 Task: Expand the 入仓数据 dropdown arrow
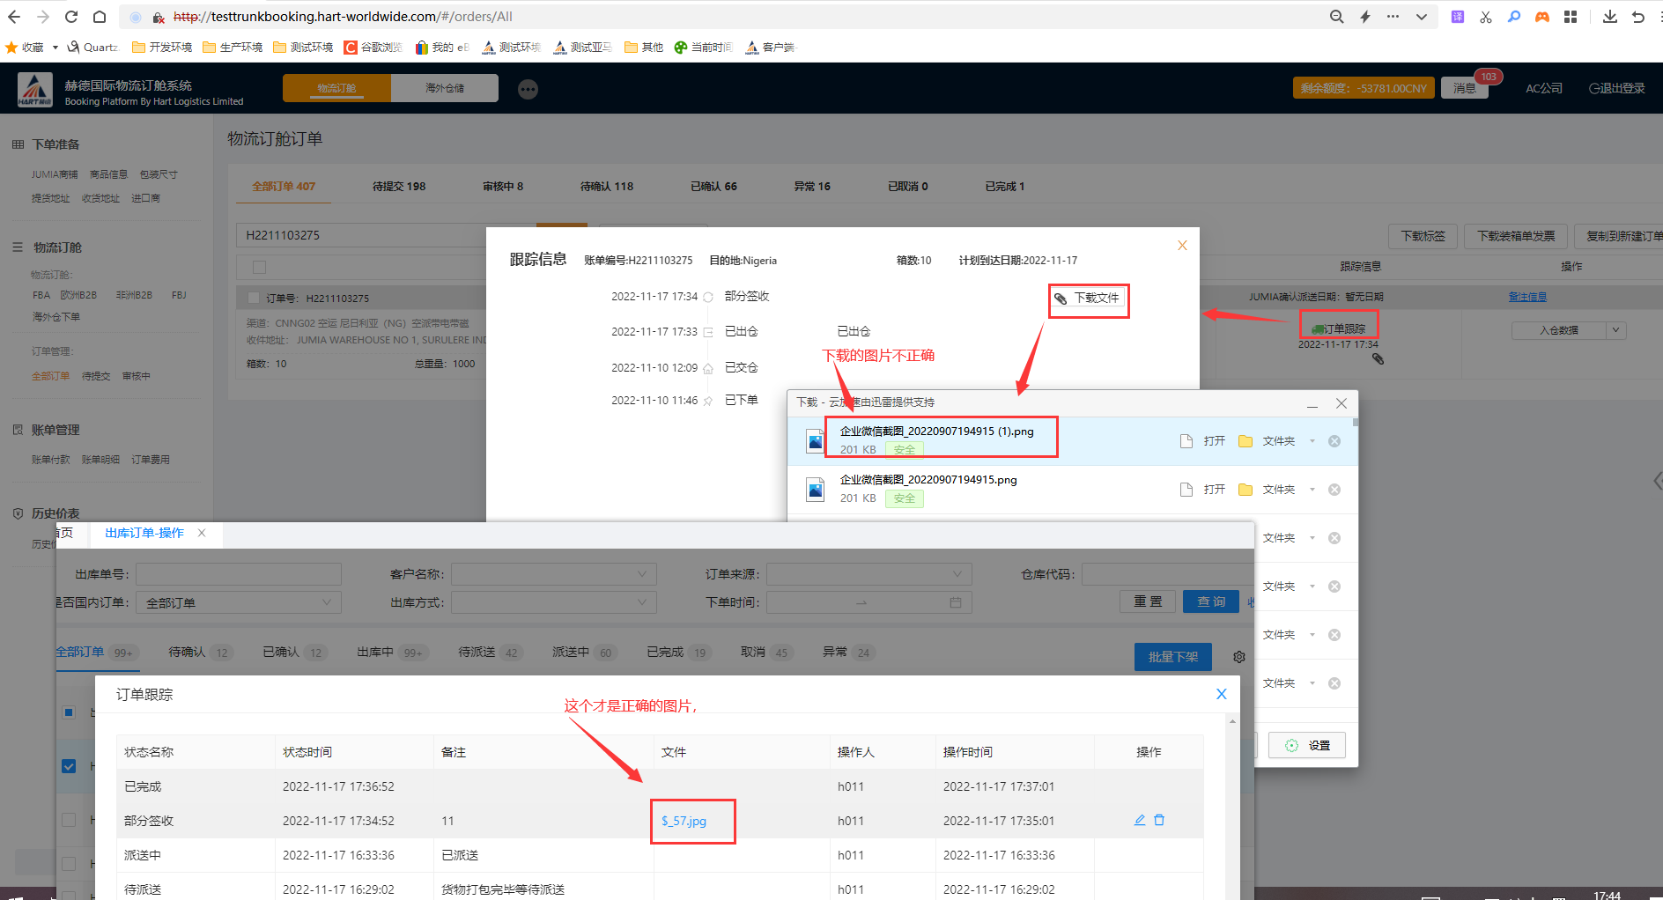pos(1615,330)
